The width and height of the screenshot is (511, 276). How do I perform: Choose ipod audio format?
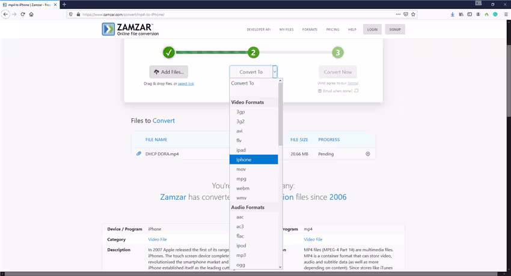(254, 245)
